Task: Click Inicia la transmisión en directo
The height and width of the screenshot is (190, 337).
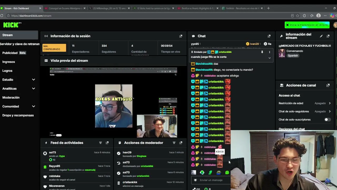Action: [x=307, y=25]
